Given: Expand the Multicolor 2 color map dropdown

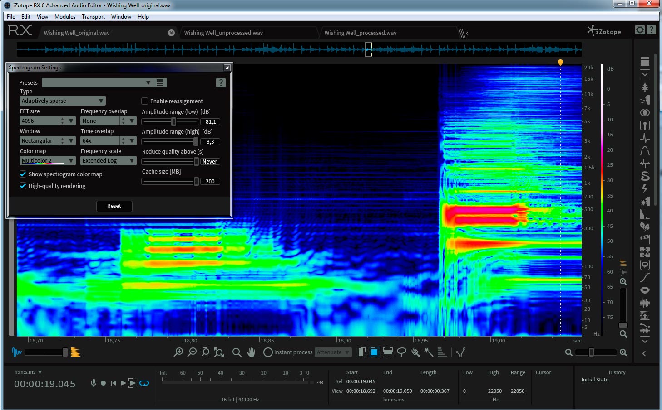Looking at the screenshot, I should [48, 161].
